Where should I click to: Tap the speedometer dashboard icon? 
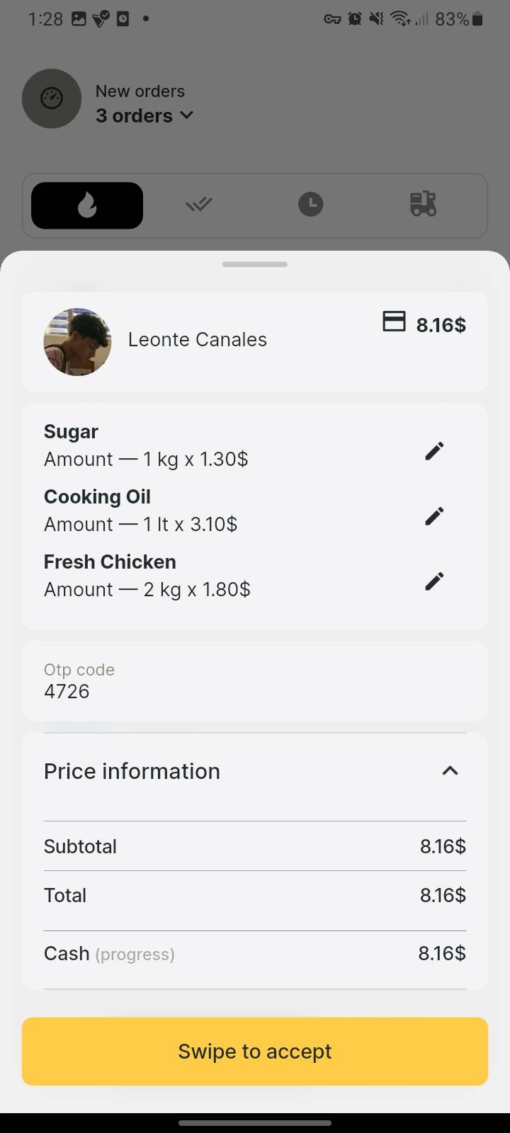[52, 98]
